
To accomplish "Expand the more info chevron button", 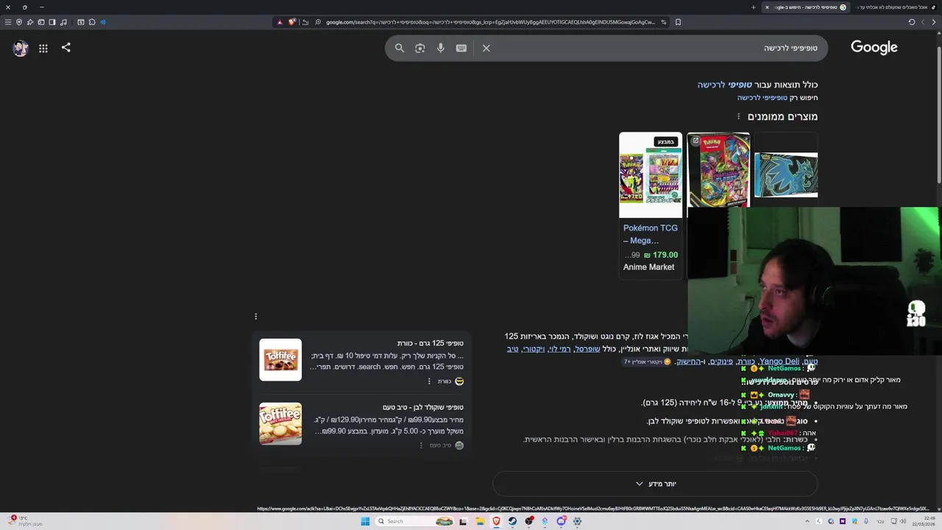I will tap(655, 484).
